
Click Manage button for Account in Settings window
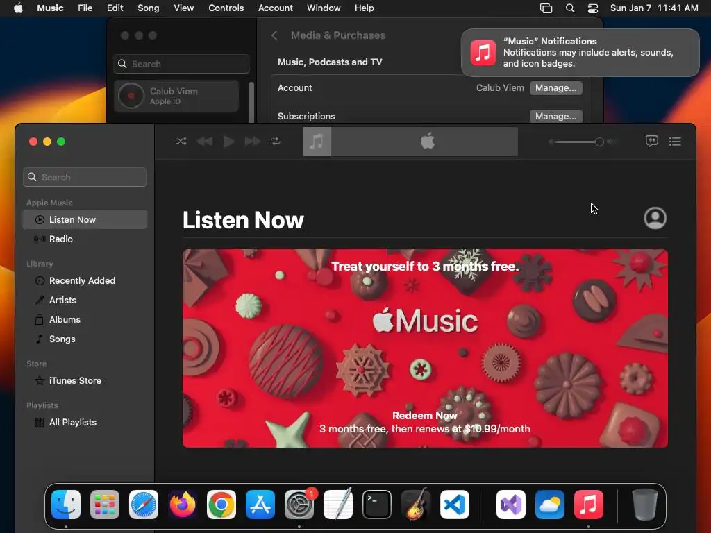click(555, 88)
